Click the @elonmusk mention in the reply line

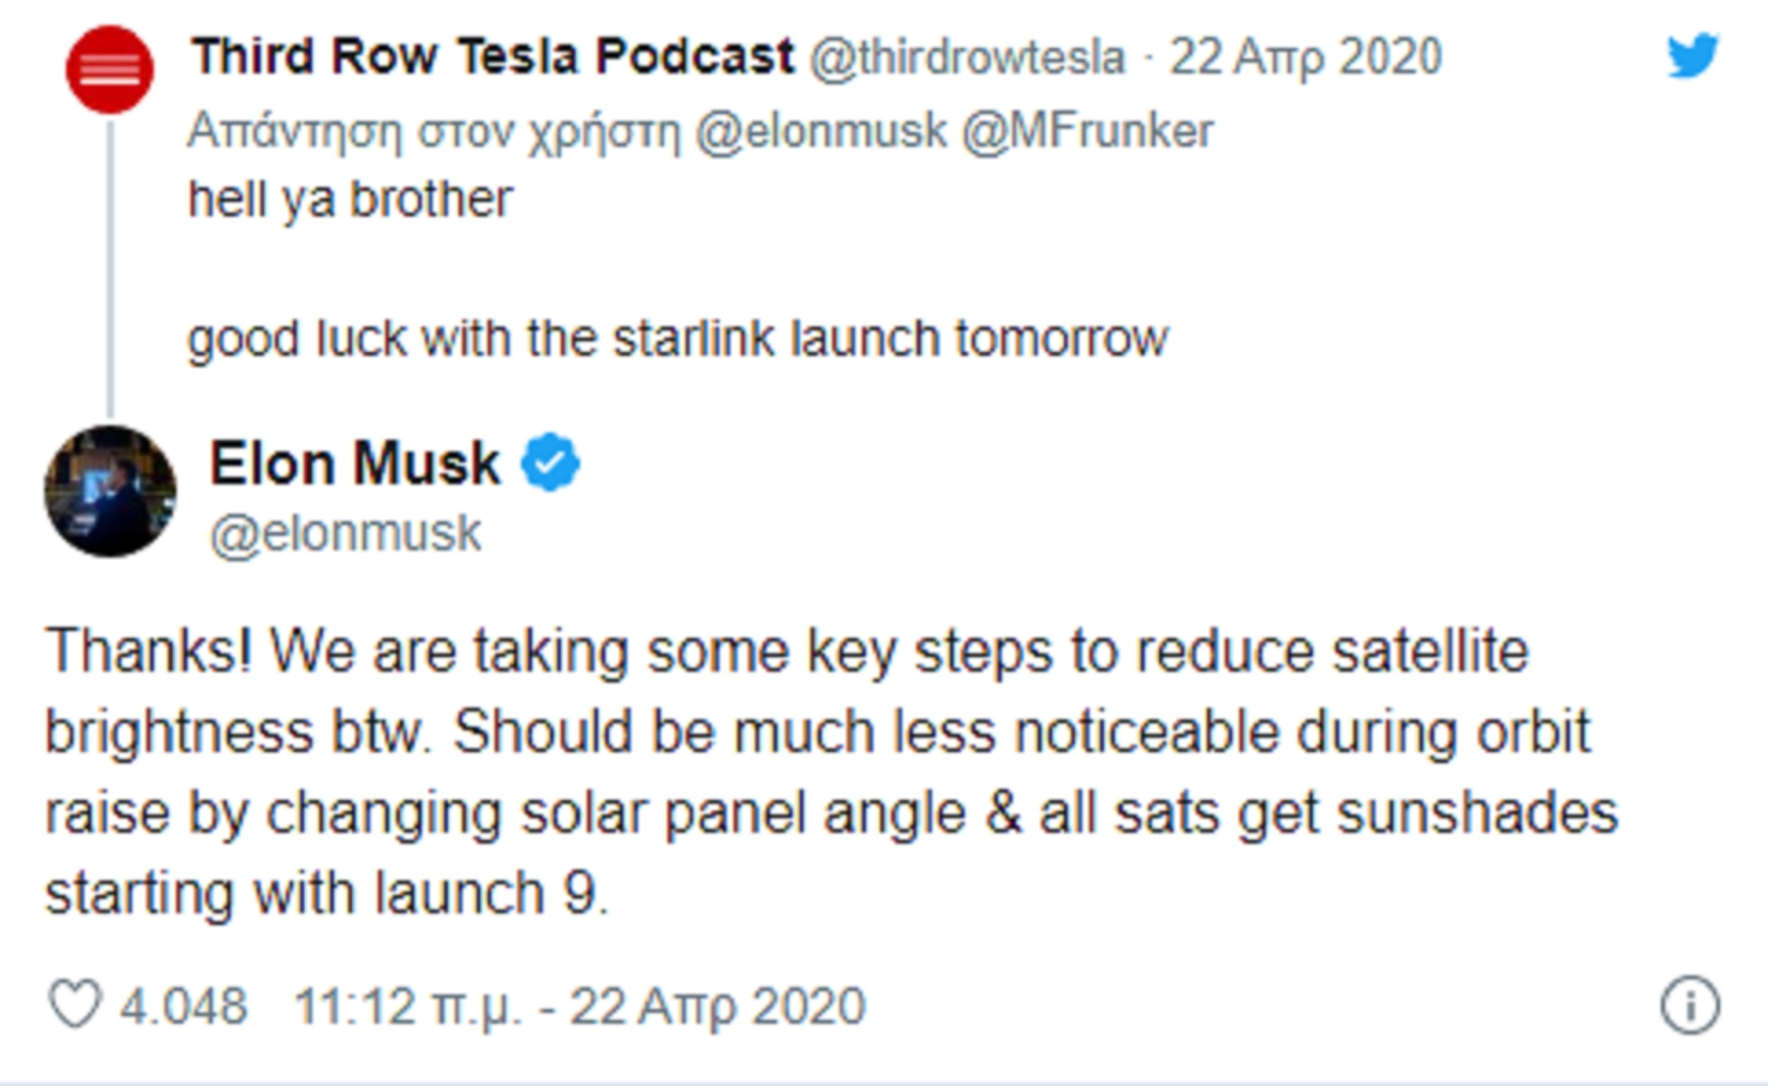[821, 131]
